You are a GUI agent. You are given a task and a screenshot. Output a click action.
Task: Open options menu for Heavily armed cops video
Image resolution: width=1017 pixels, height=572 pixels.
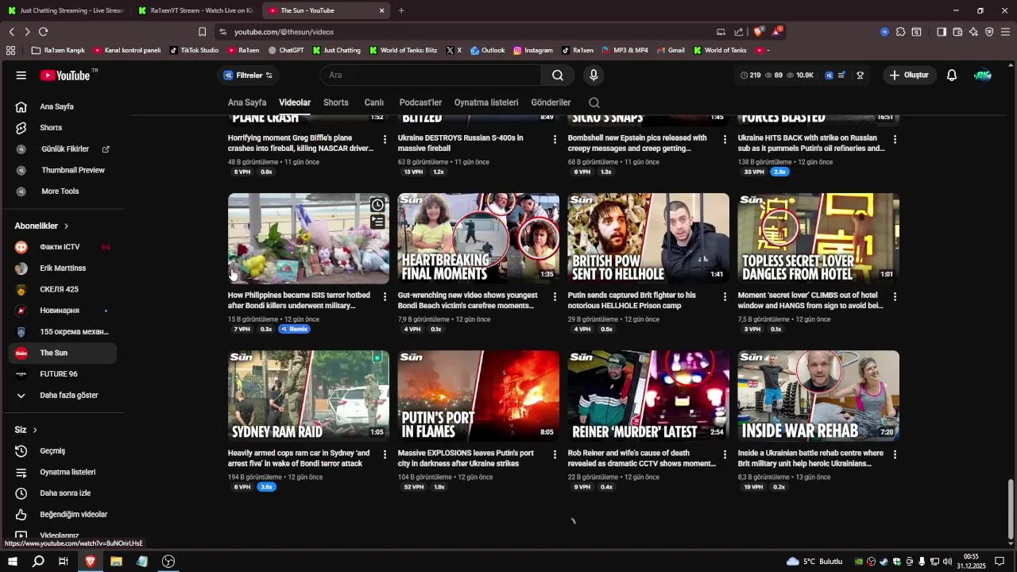point(385,454)
